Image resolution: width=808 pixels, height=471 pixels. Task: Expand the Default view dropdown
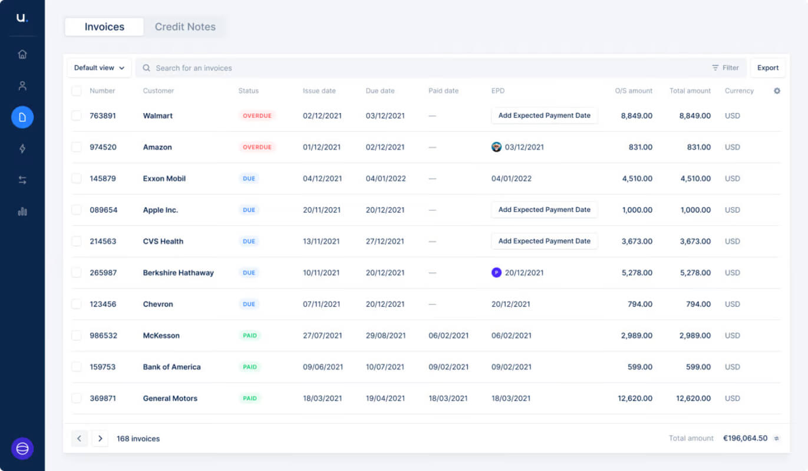[99, 68]
